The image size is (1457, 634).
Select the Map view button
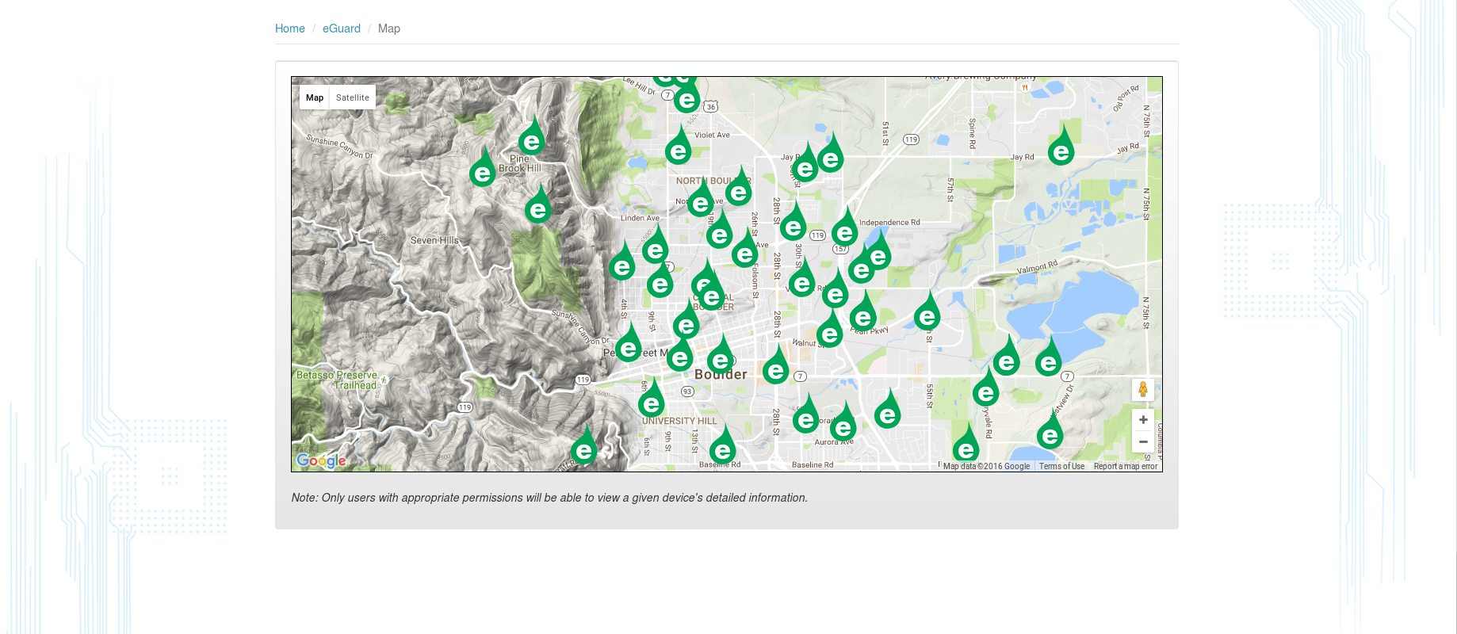point(315,97)
